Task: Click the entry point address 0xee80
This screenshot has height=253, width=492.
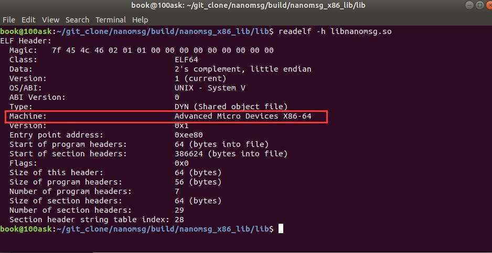Action: pyautogui.click(x=189, y=135)
